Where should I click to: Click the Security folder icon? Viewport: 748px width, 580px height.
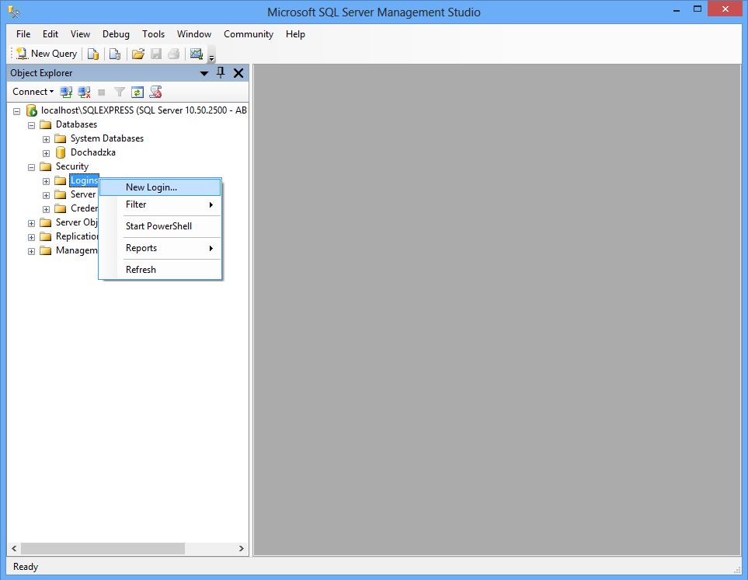tap(46, 166)
